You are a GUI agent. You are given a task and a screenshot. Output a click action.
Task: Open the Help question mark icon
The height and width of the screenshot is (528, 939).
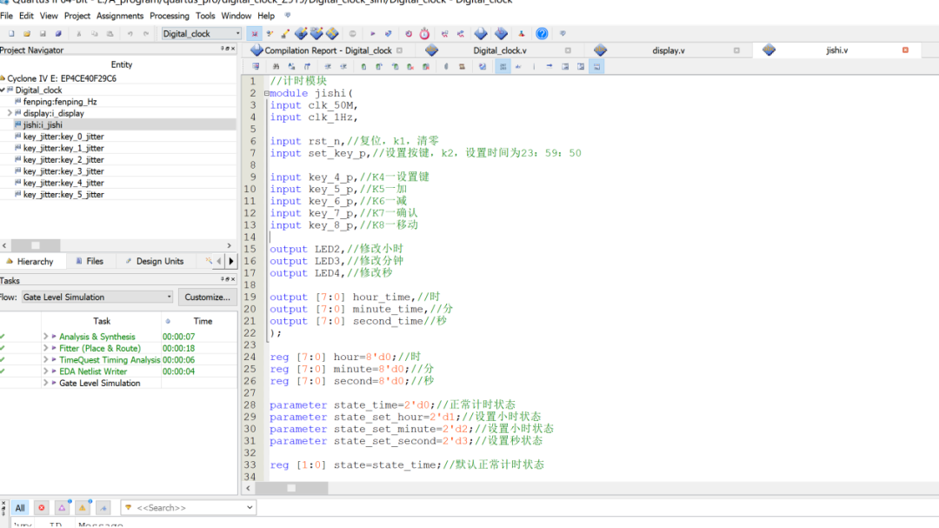pyautogui.click(x=542, y=34)
